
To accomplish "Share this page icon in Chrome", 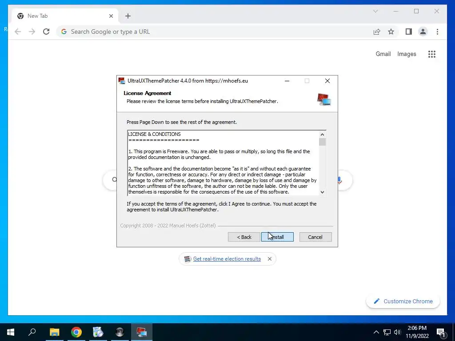I will coord(377,32).
